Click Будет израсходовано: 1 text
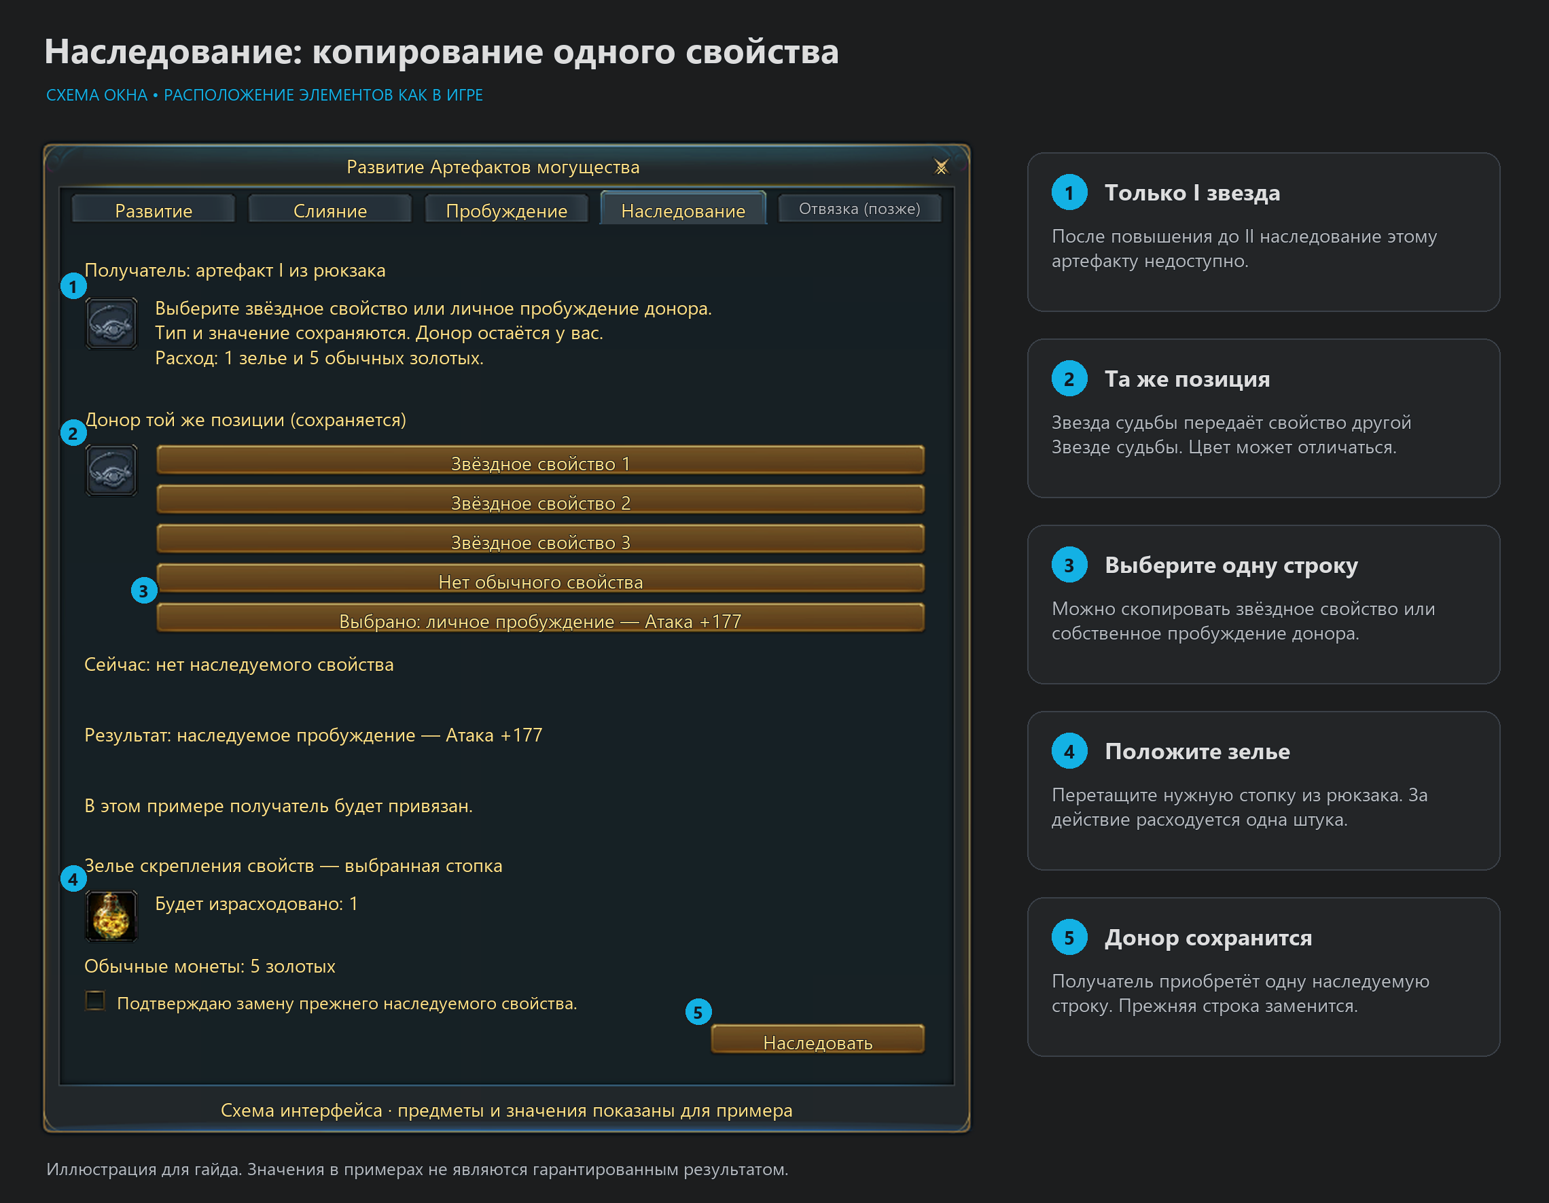This screenshot has width=1549, height=1203. [x=257, y=903]
